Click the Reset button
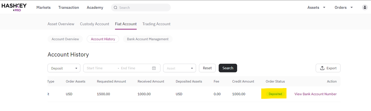The width and height of the screenshot is (371, 111). pos(207,68)
